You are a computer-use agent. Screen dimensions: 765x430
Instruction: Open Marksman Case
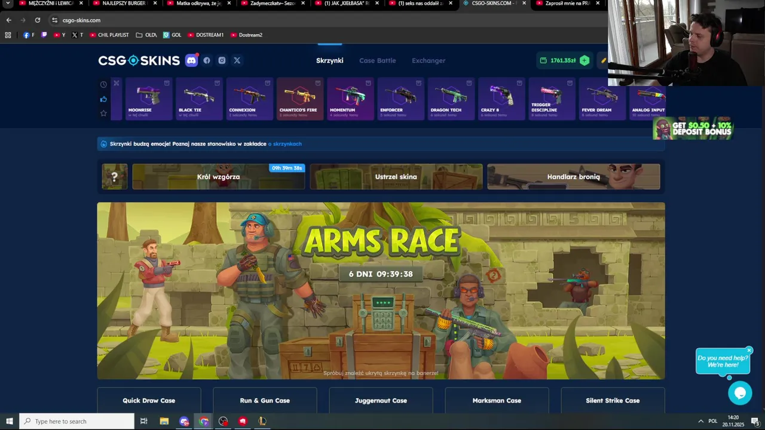(497, 400)
